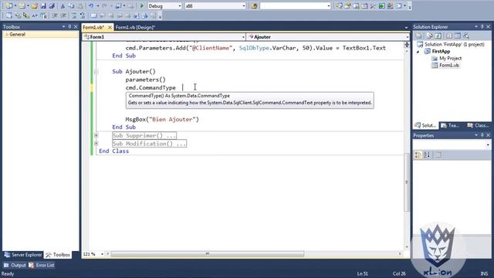
Task: Select Solution 'FirstApp' root node
Action: pyautogui.click(x=455, y=45)
